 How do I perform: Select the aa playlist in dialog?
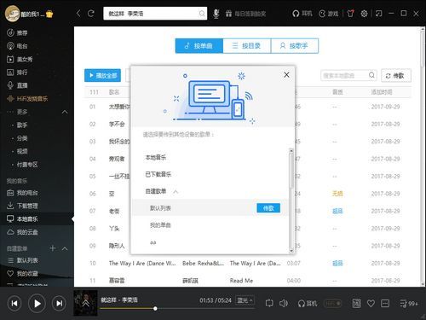pos(153,242)
